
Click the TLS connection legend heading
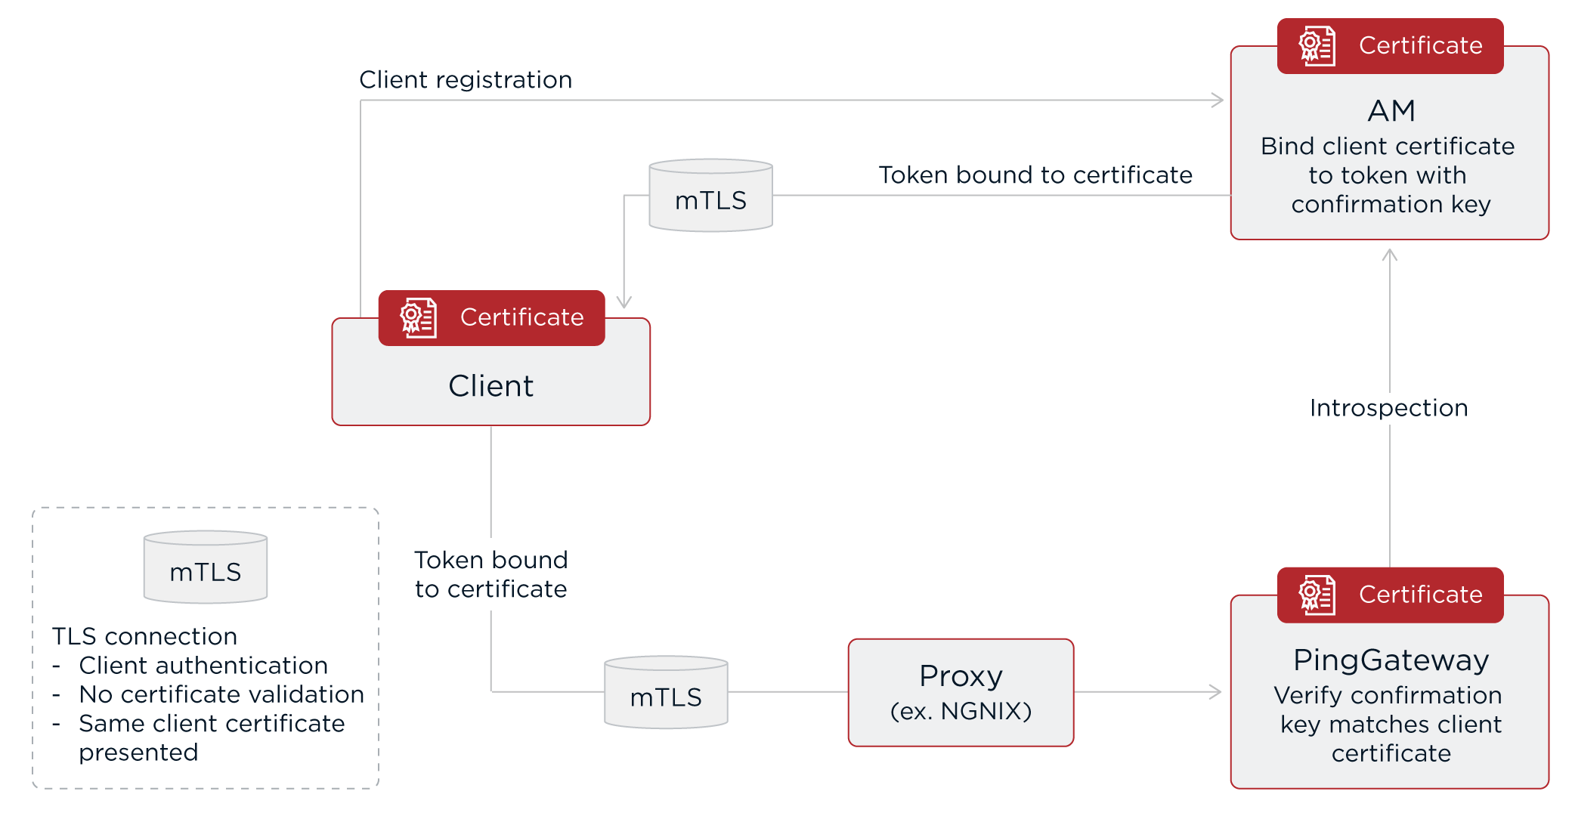click(144, 636)
